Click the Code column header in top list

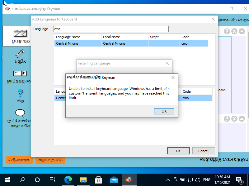coord(194,37)
